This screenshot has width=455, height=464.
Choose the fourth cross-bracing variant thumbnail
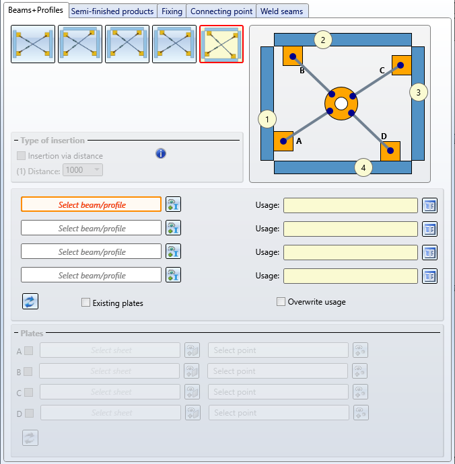click(x=174, y=44)
